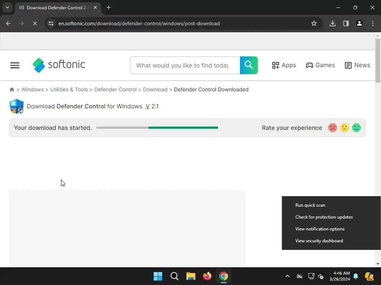The width and height of the screenshot is (381, 285).
Task: Open the Windows Start menu
Action: tap(158, 276)
